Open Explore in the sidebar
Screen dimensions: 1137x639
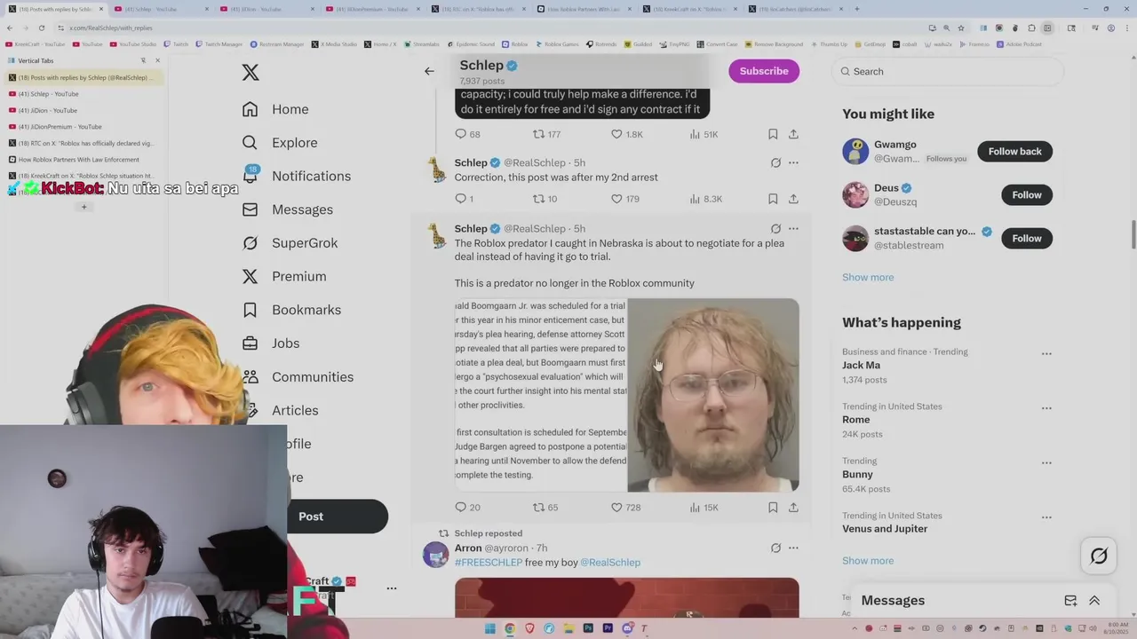[280, 142]
